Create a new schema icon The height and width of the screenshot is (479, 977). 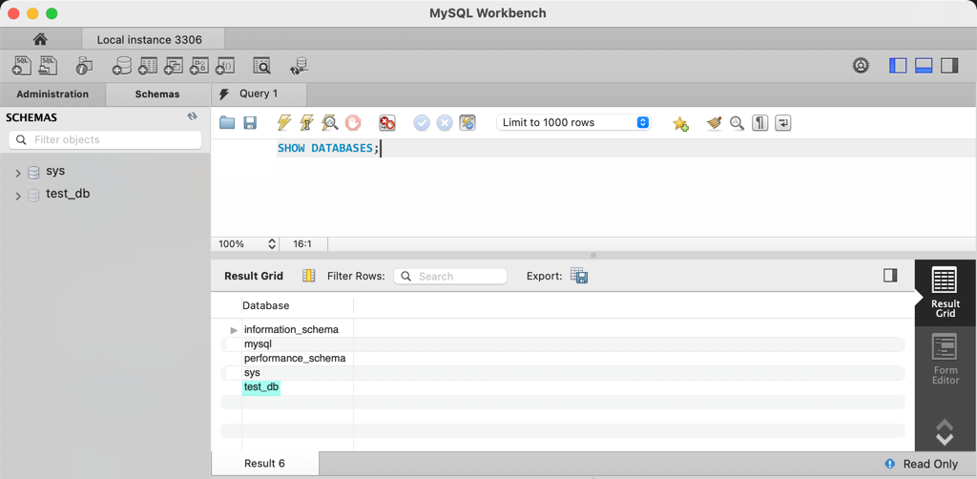(x=121, y=66)
